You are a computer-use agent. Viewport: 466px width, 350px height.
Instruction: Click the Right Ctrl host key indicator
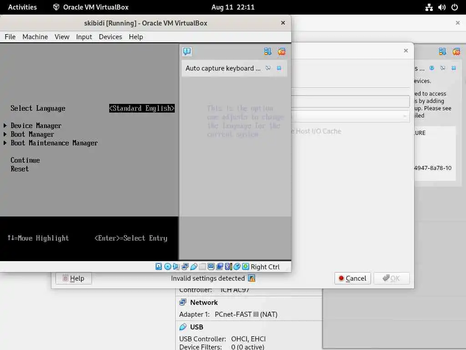265,267
